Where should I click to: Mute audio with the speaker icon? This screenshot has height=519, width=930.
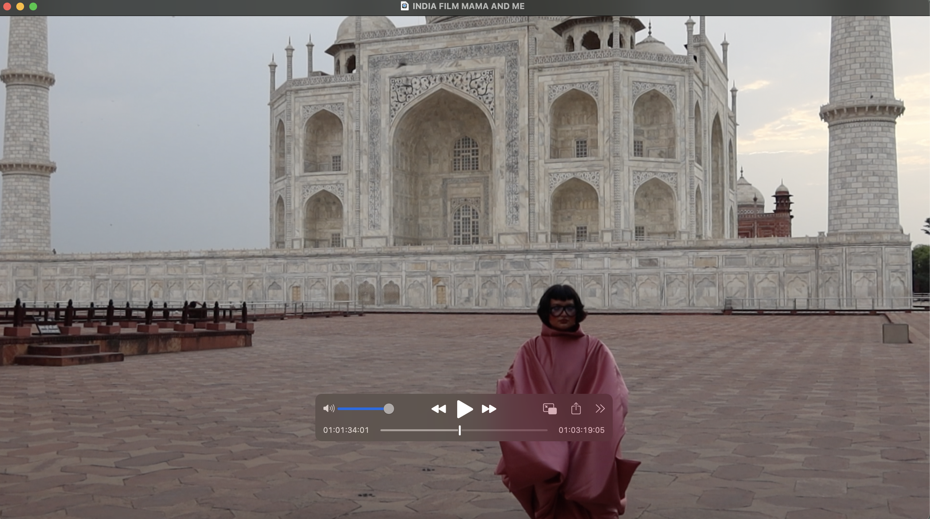[x=328, y=409]
